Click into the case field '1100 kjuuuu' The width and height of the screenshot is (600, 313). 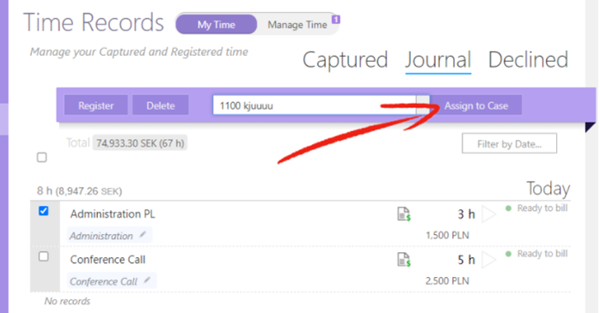click(x=315, y=105)
